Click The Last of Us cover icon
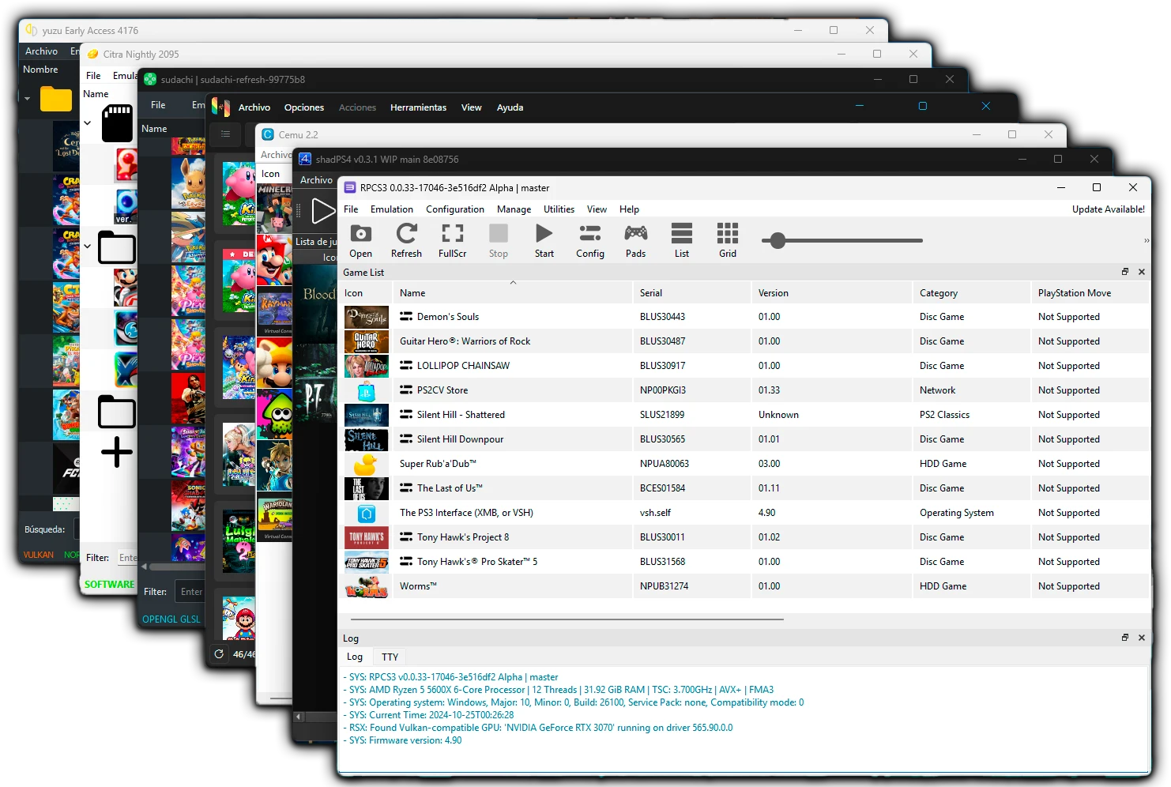 point(367,488)
